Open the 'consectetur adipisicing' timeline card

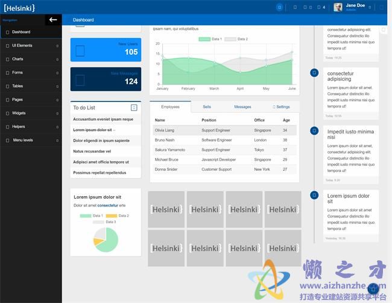(351, 94)
